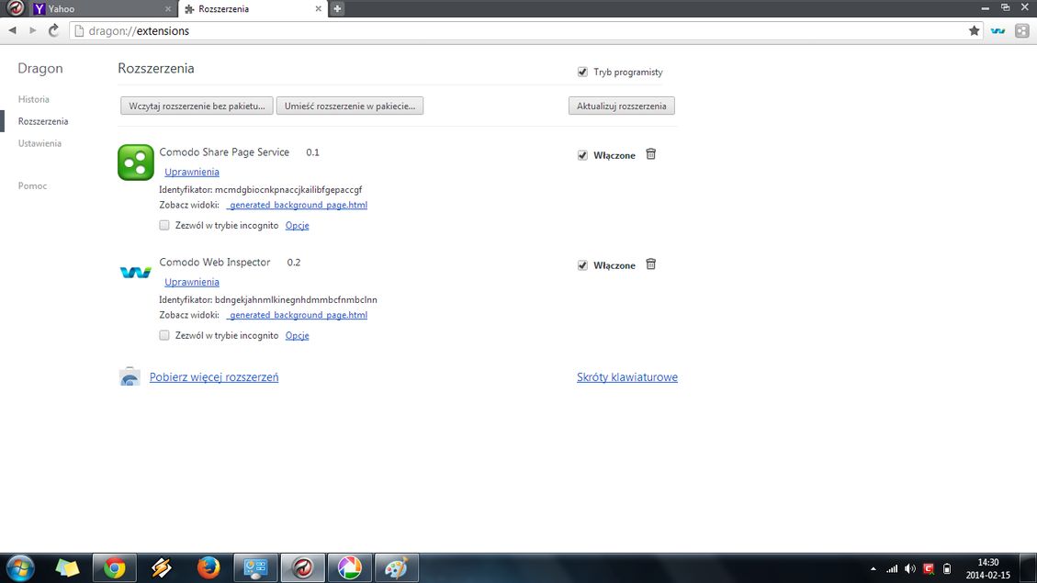Screen dimensions: 1037x583
Task: Bookmark this page with the star icon
Action: coord(975,30)
